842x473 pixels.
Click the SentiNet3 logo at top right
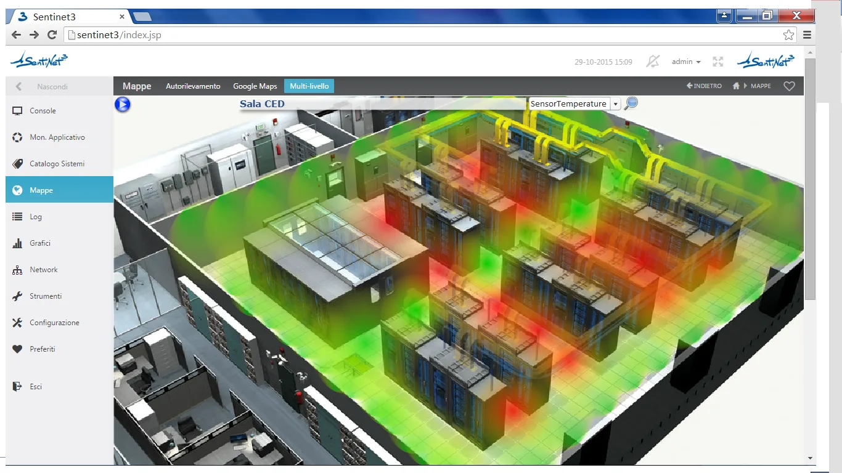coord(766,60)
